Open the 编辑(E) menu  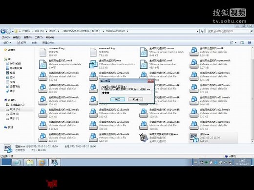click(x=17, y=38)
